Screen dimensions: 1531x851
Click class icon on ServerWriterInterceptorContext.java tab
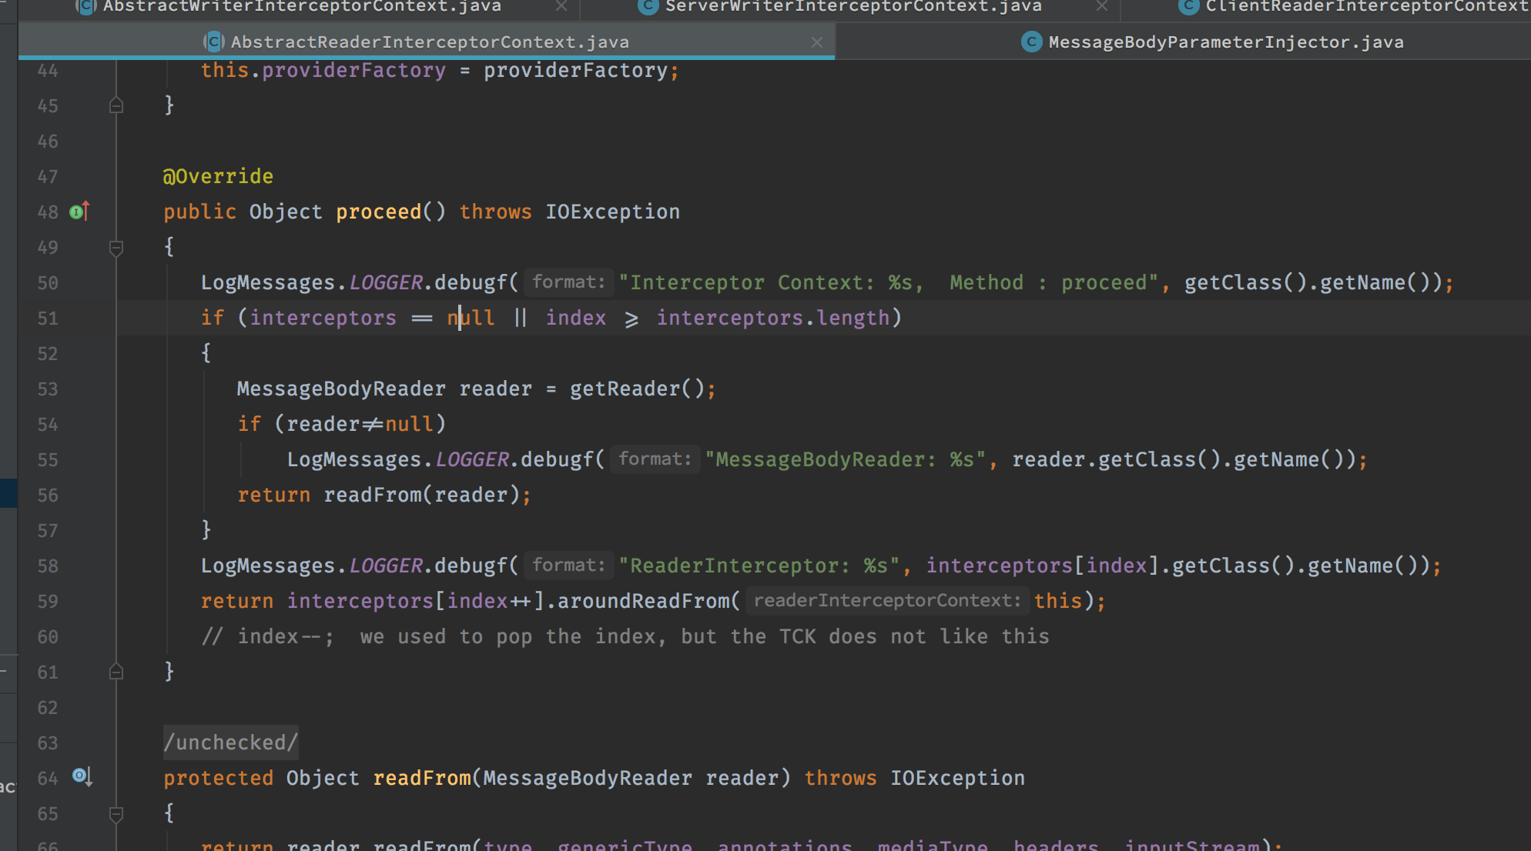coord(648,7)
